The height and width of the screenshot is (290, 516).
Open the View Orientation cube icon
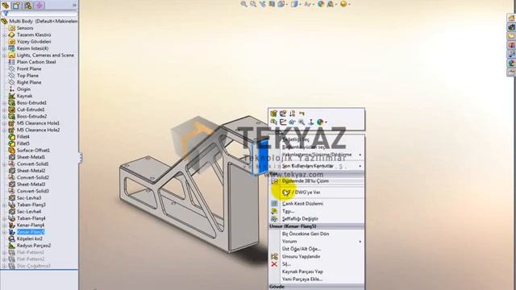(281, 4)
